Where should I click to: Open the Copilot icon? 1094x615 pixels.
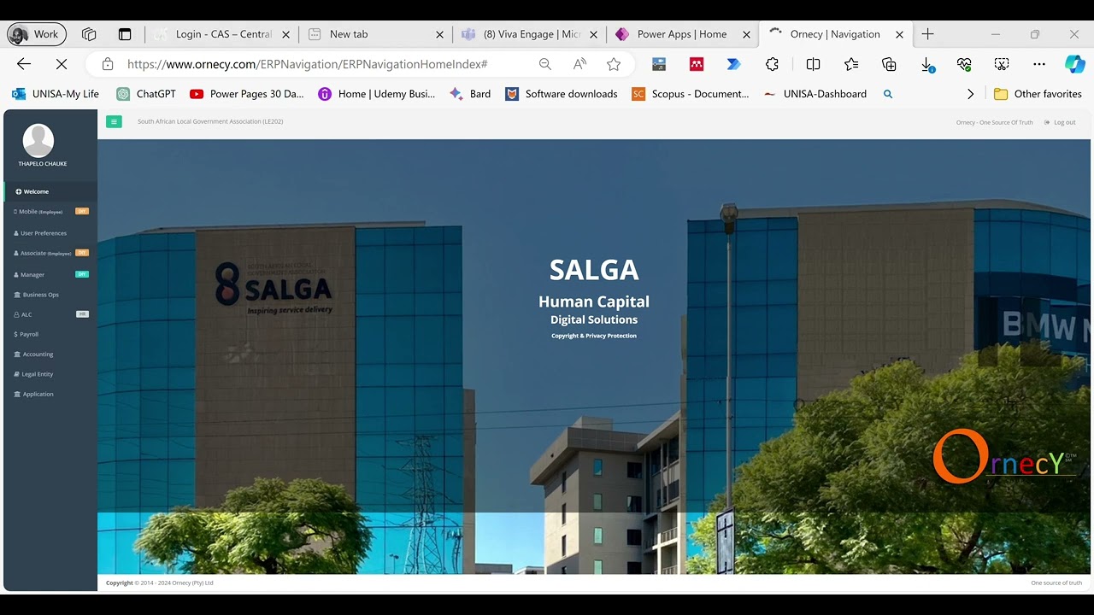point(1074,64)
